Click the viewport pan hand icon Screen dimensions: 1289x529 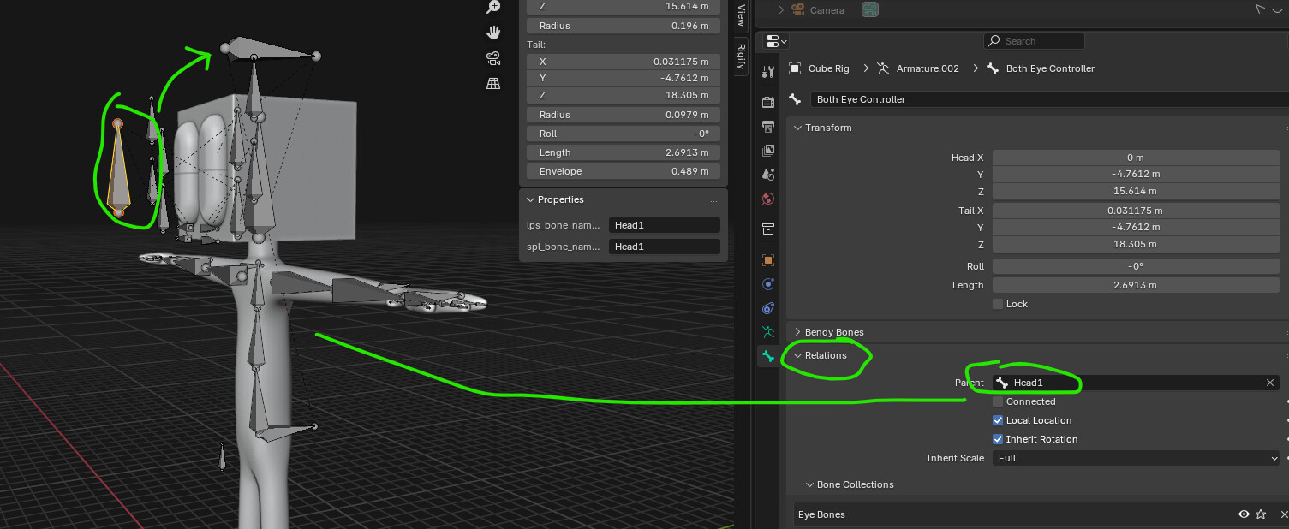pos(493,33)
